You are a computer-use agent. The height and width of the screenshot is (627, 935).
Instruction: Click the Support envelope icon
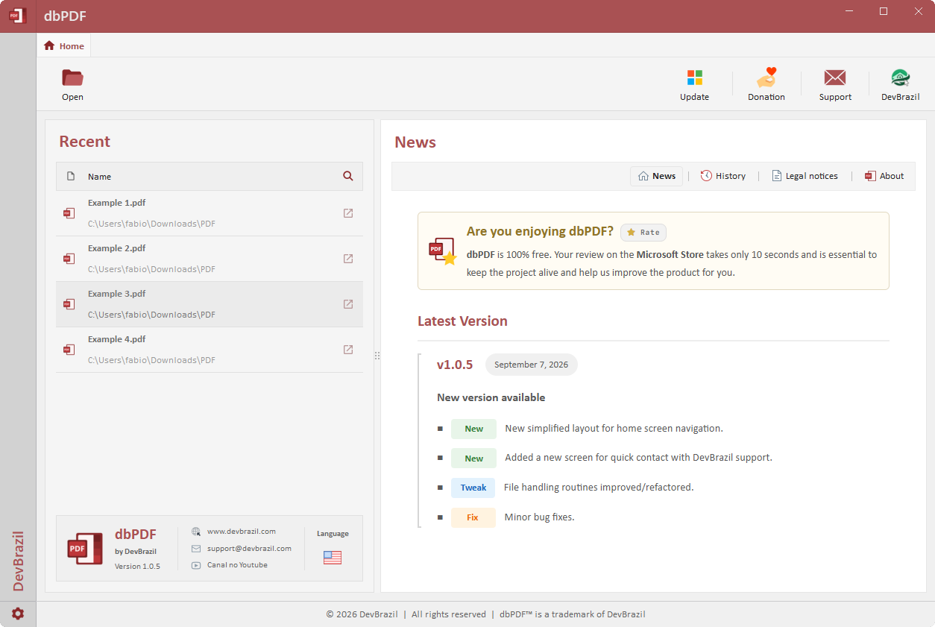pyautogui.click(x=835, y=78)
